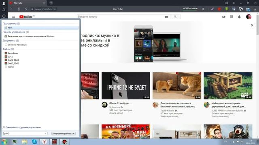Open the Bare+Bones file result
This screenshot has width=259, height=145.
[11, 53]
